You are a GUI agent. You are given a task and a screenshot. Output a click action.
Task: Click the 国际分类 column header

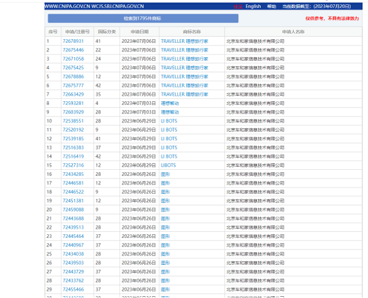coord(107,31)
